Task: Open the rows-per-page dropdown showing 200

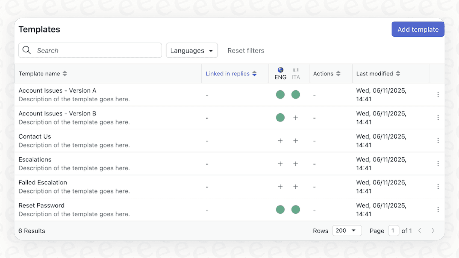Action: (x=347, y=231)
